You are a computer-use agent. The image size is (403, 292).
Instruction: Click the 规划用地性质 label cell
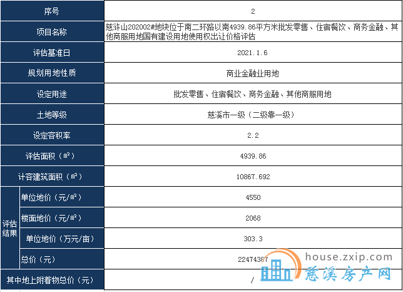pyautogui.click(x=52, y=73)
